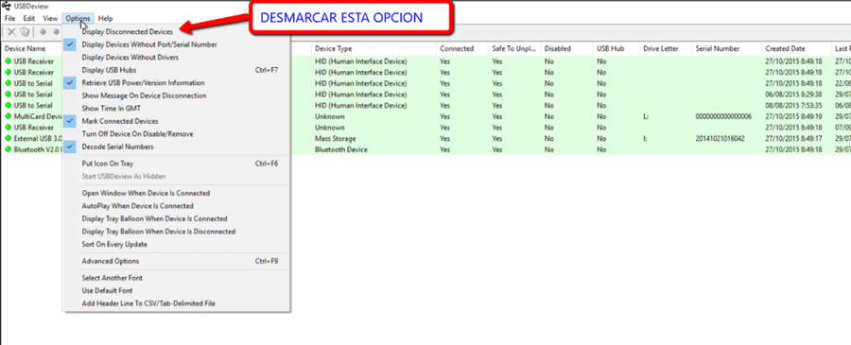
Task: Open the File menu
Action: [x=10, y=19]
